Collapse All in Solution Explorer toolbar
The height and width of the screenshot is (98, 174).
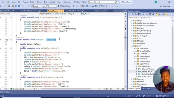click(x=150, y=14)
